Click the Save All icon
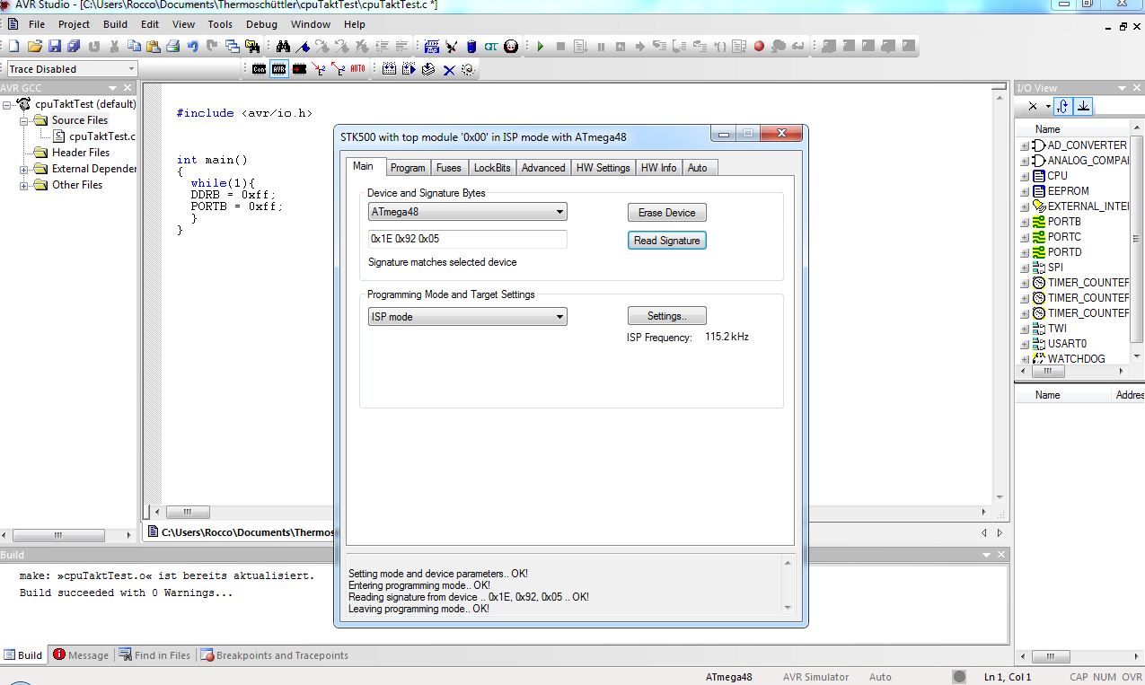The image size is (1145, 685). coord(73,46)
